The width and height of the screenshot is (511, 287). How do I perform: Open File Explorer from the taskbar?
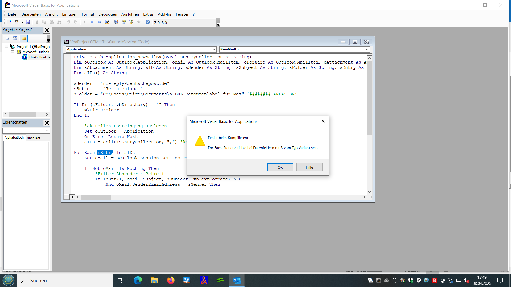pos(154,280)
